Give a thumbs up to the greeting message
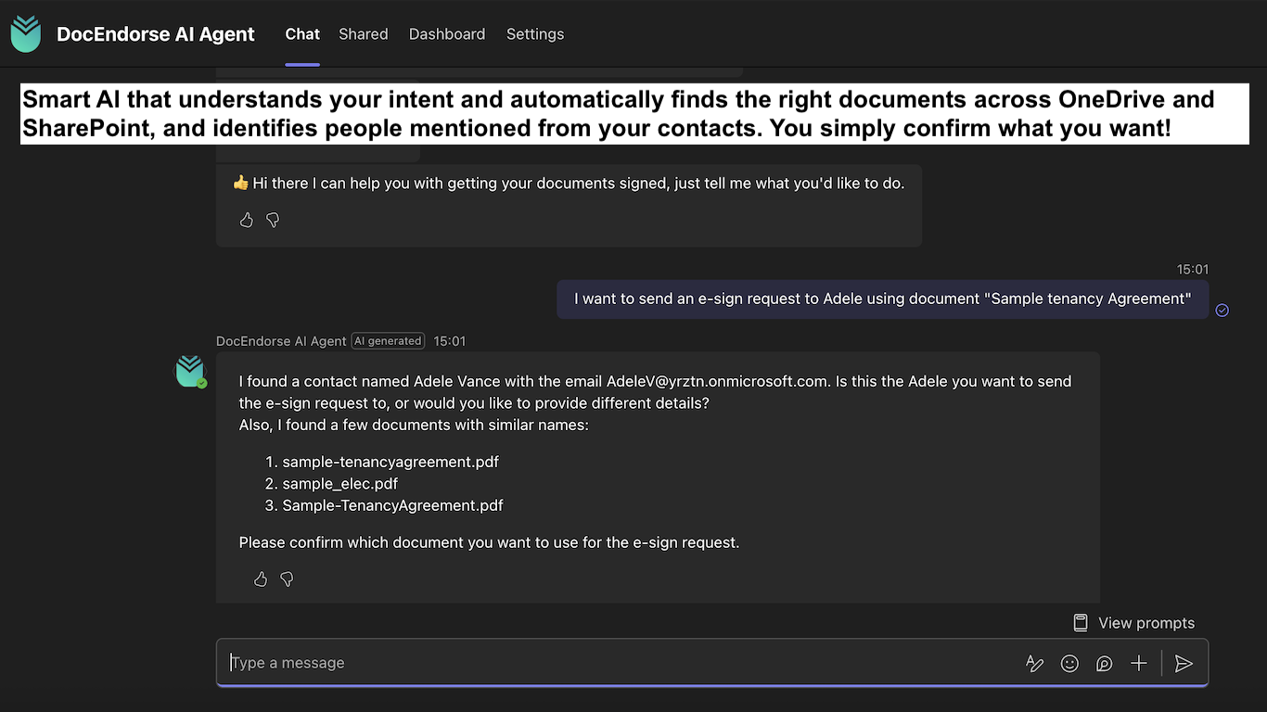Image resolution: width=1267 pixels, height=712 pixels. point(246,220)
